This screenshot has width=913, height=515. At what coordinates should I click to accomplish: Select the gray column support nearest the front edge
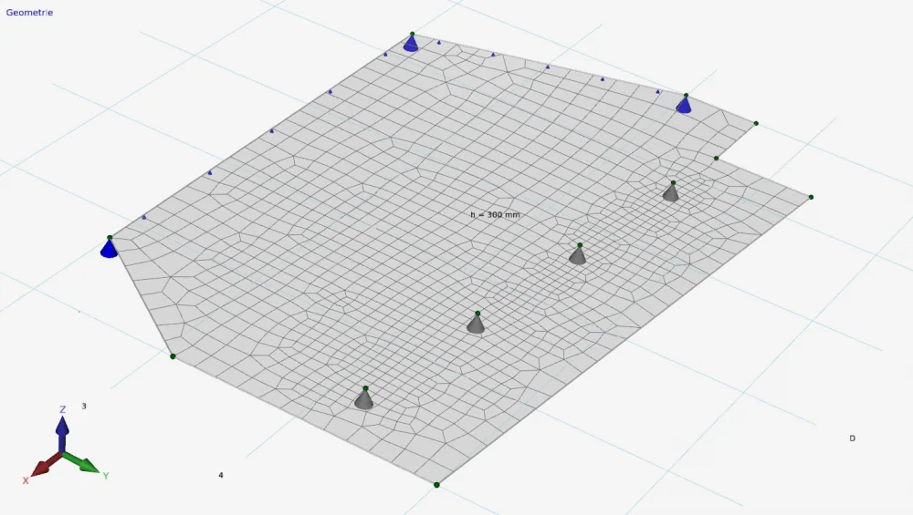pyautogui.click(x=364, y=400)
